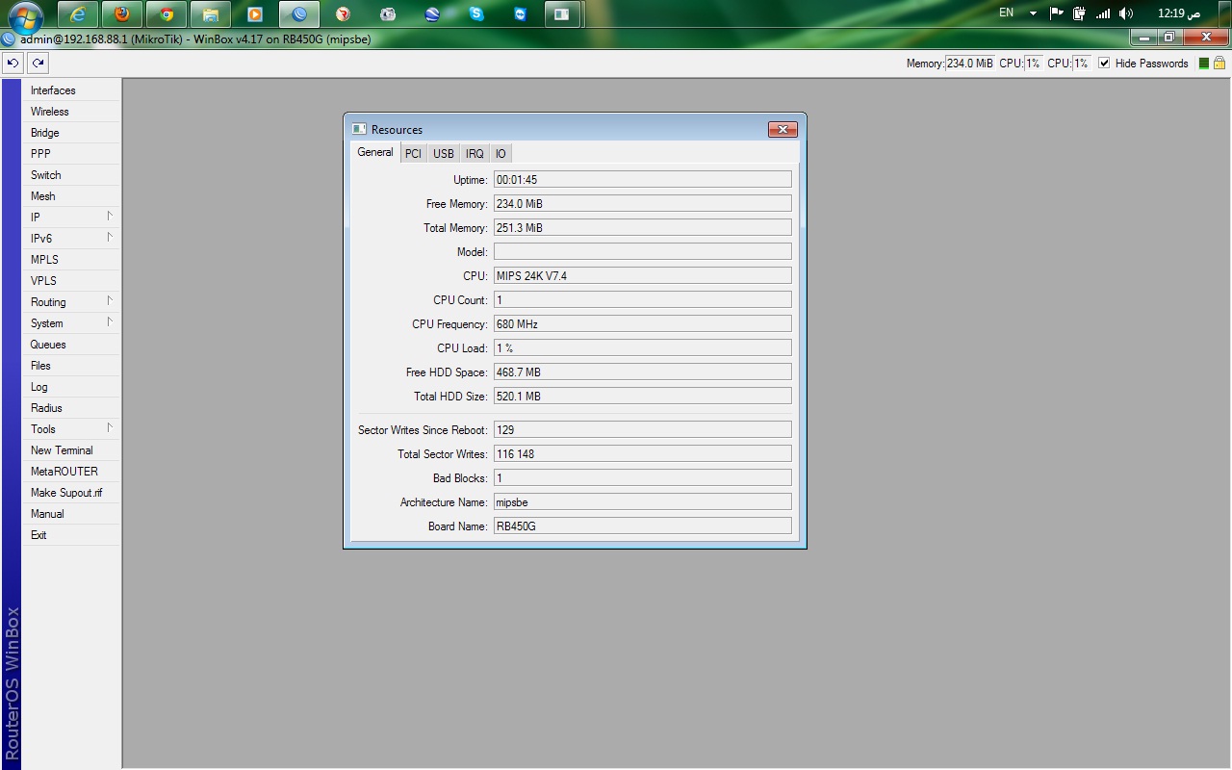This screenshot has width=1232, height=770.
Task: Open the PPP menu item
Action: [x=71, y=154]
